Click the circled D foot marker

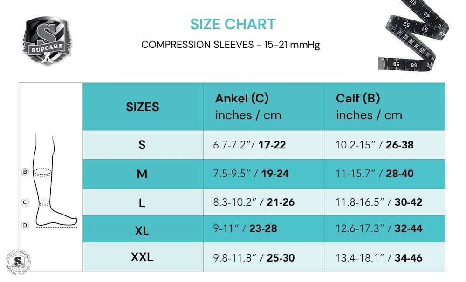(x=25, y=225)
